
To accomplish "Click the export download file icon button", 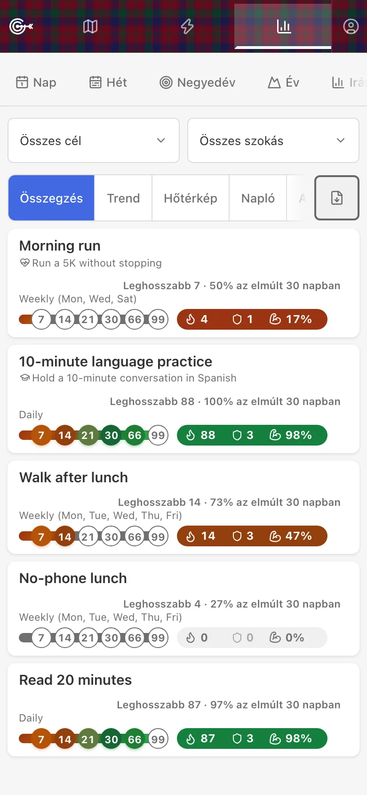I will tap(337, 198).
